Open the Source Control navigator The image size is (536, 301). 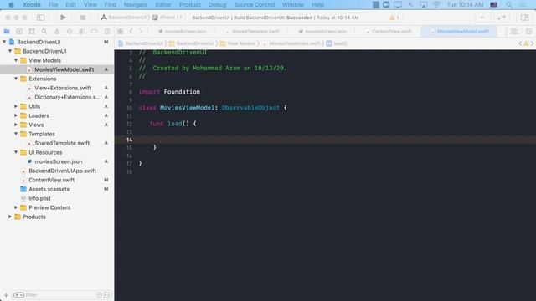coord(19,32)
